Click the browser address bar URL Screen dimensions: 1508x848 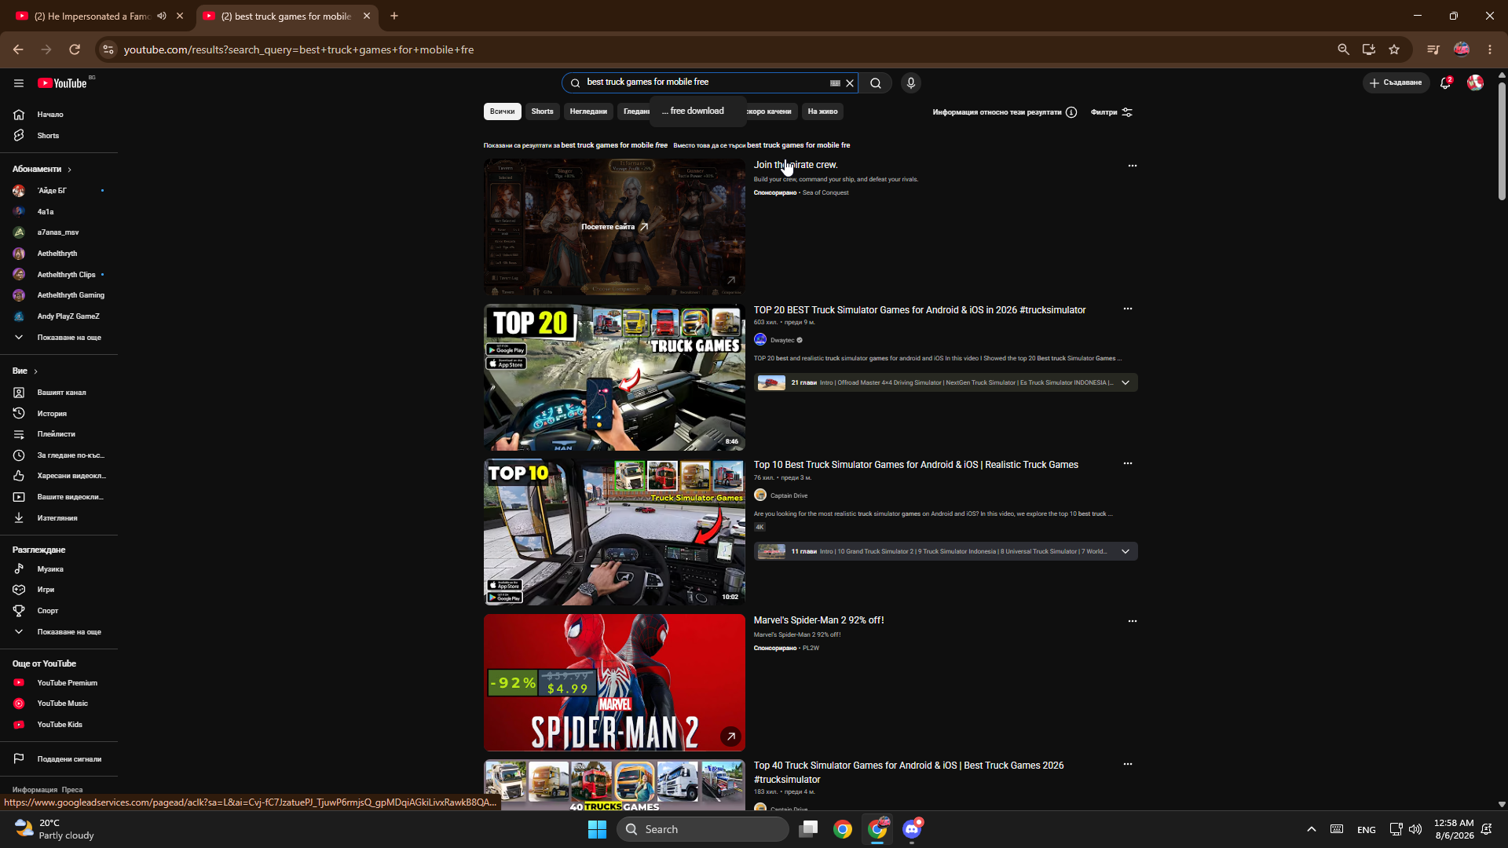(298, 49)
